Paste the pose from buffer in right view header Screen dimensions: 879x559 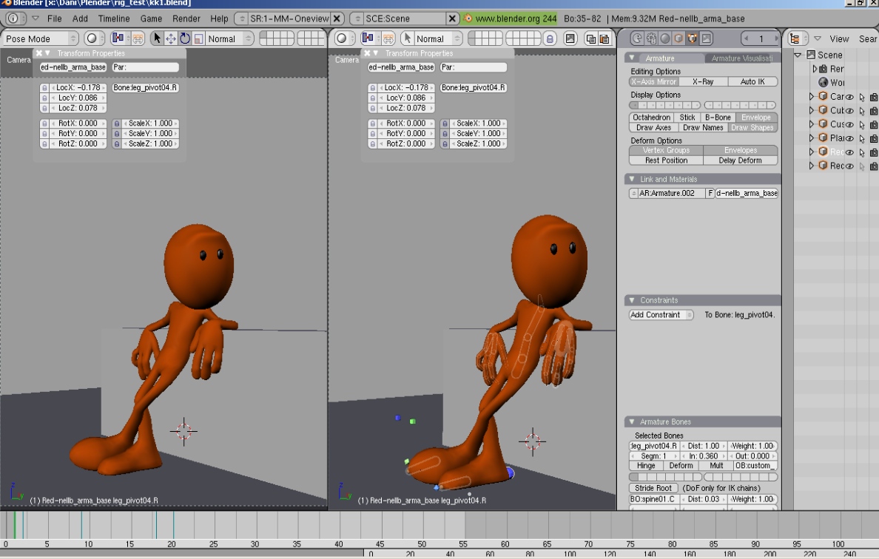pyautogui.click(x=604, y=38)
